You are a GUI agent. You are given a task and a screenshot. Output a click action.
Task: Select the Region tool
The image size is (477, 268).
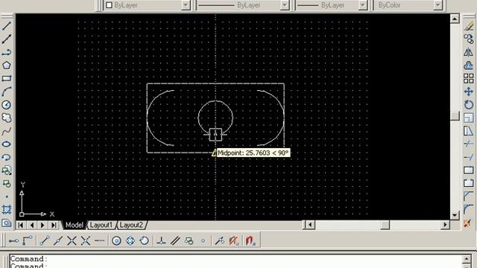point(7,223)
